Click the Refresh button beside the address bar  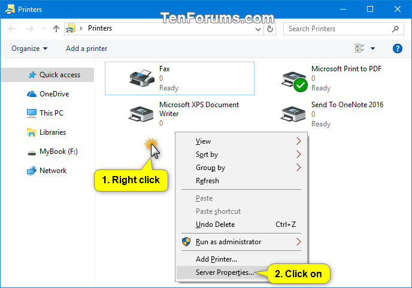(x=270, y=29)
